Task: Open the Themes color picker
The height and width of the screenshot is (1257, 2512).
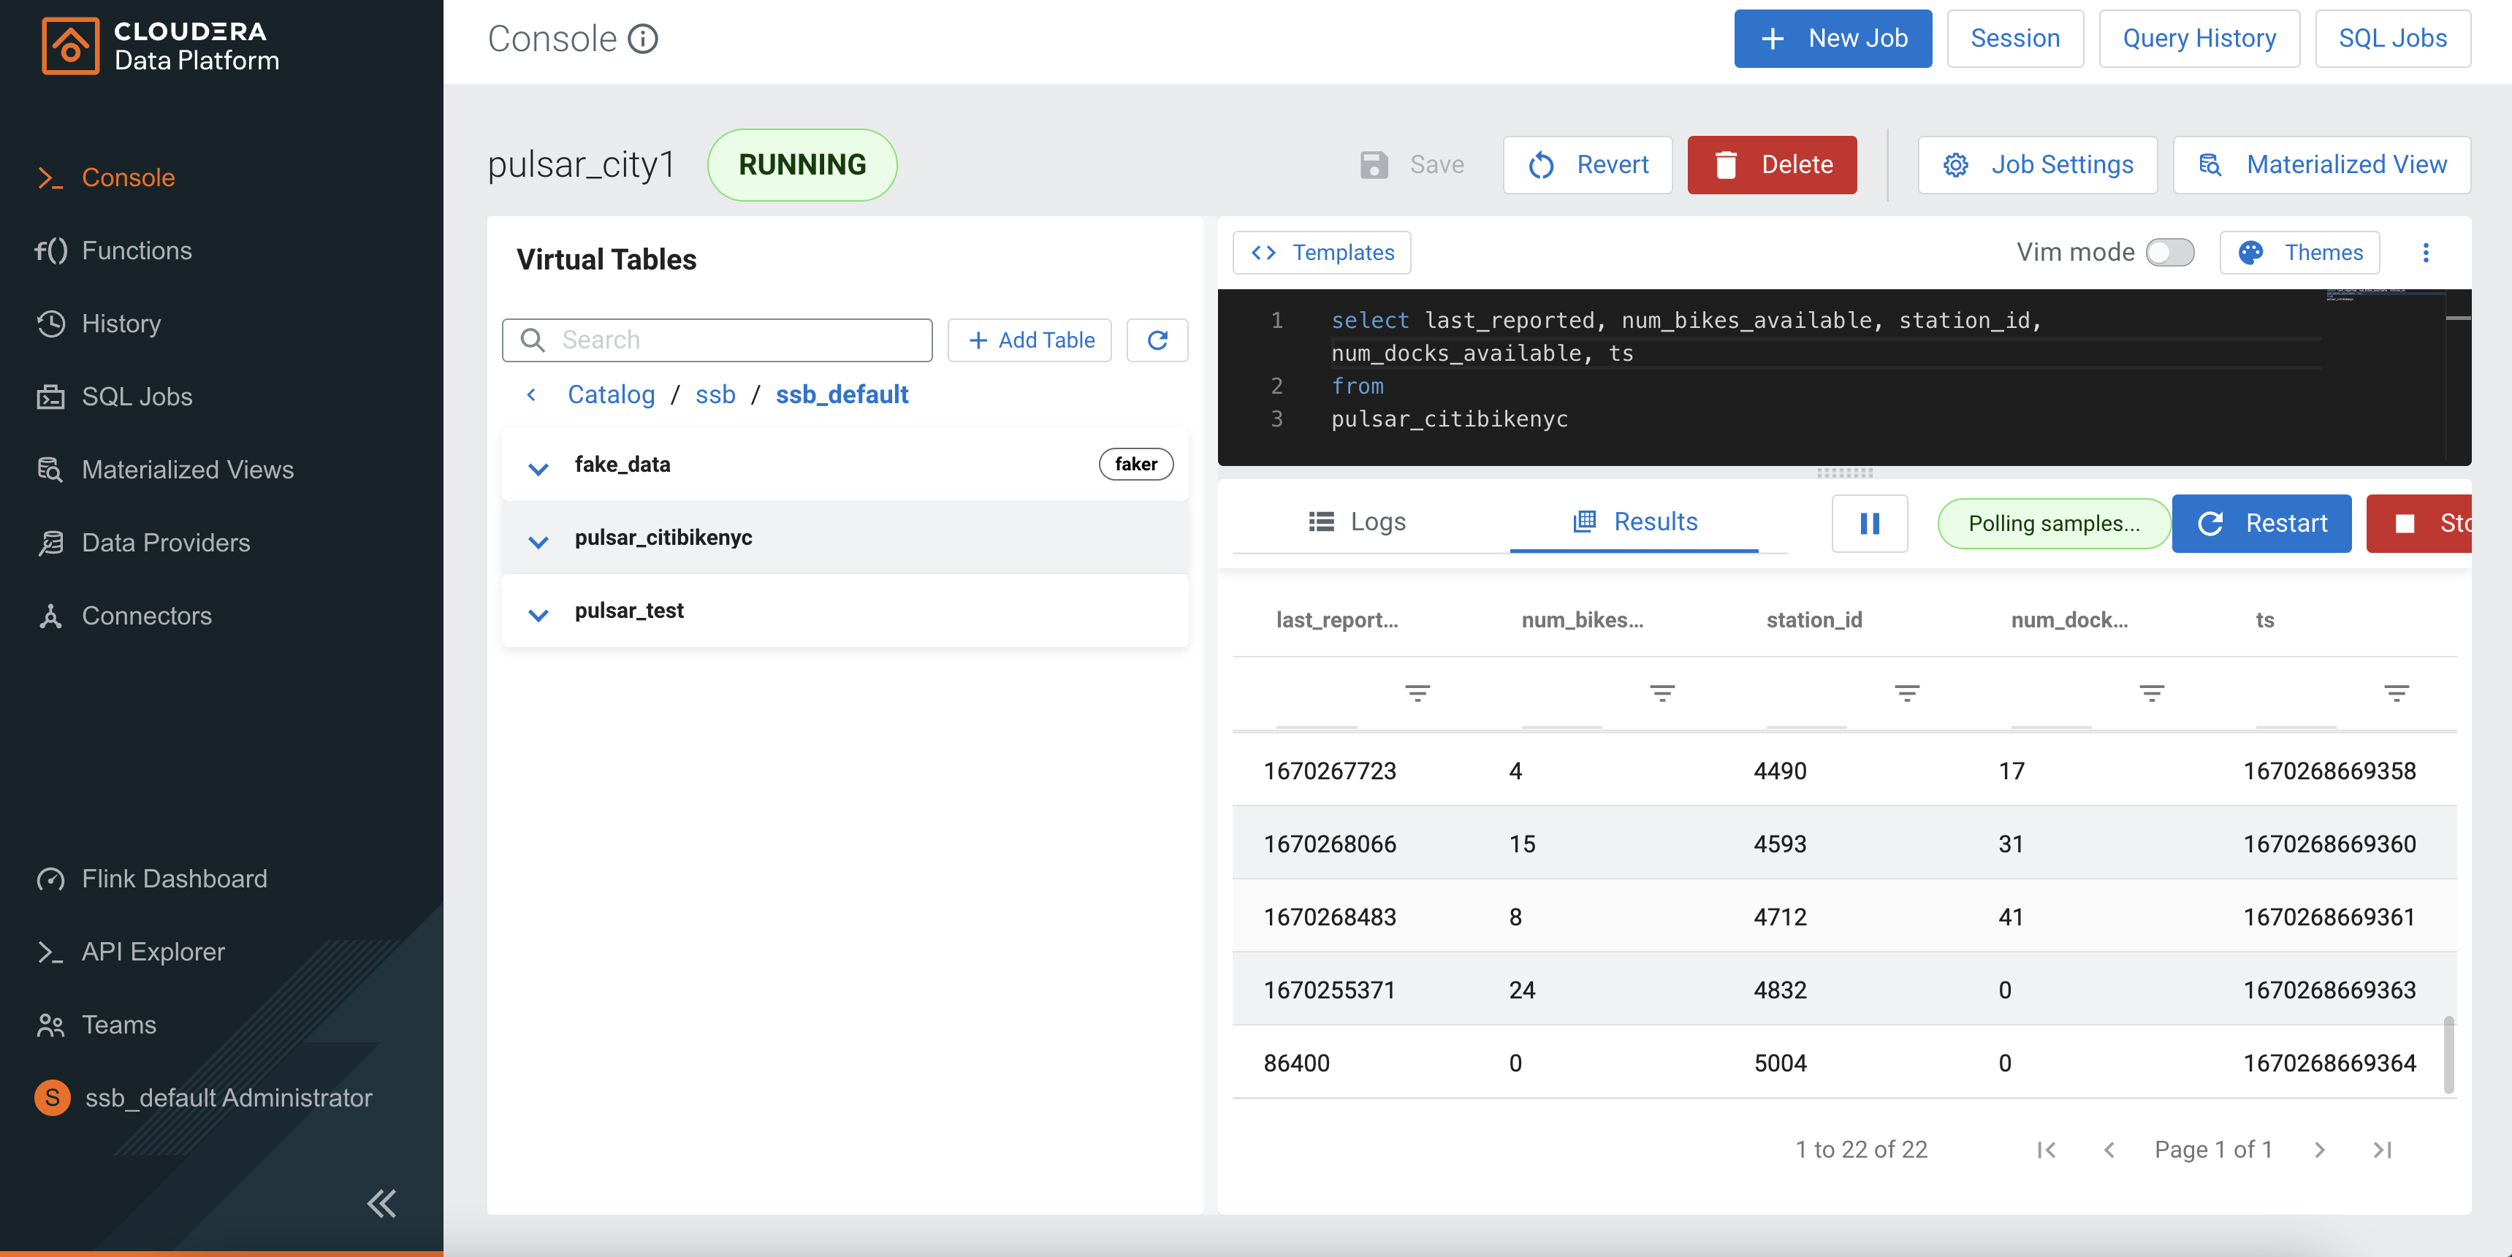Action: (x=2299, y=253)
